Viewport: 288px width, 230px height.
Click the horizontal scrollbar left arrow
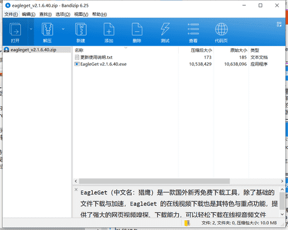(76, 181)
